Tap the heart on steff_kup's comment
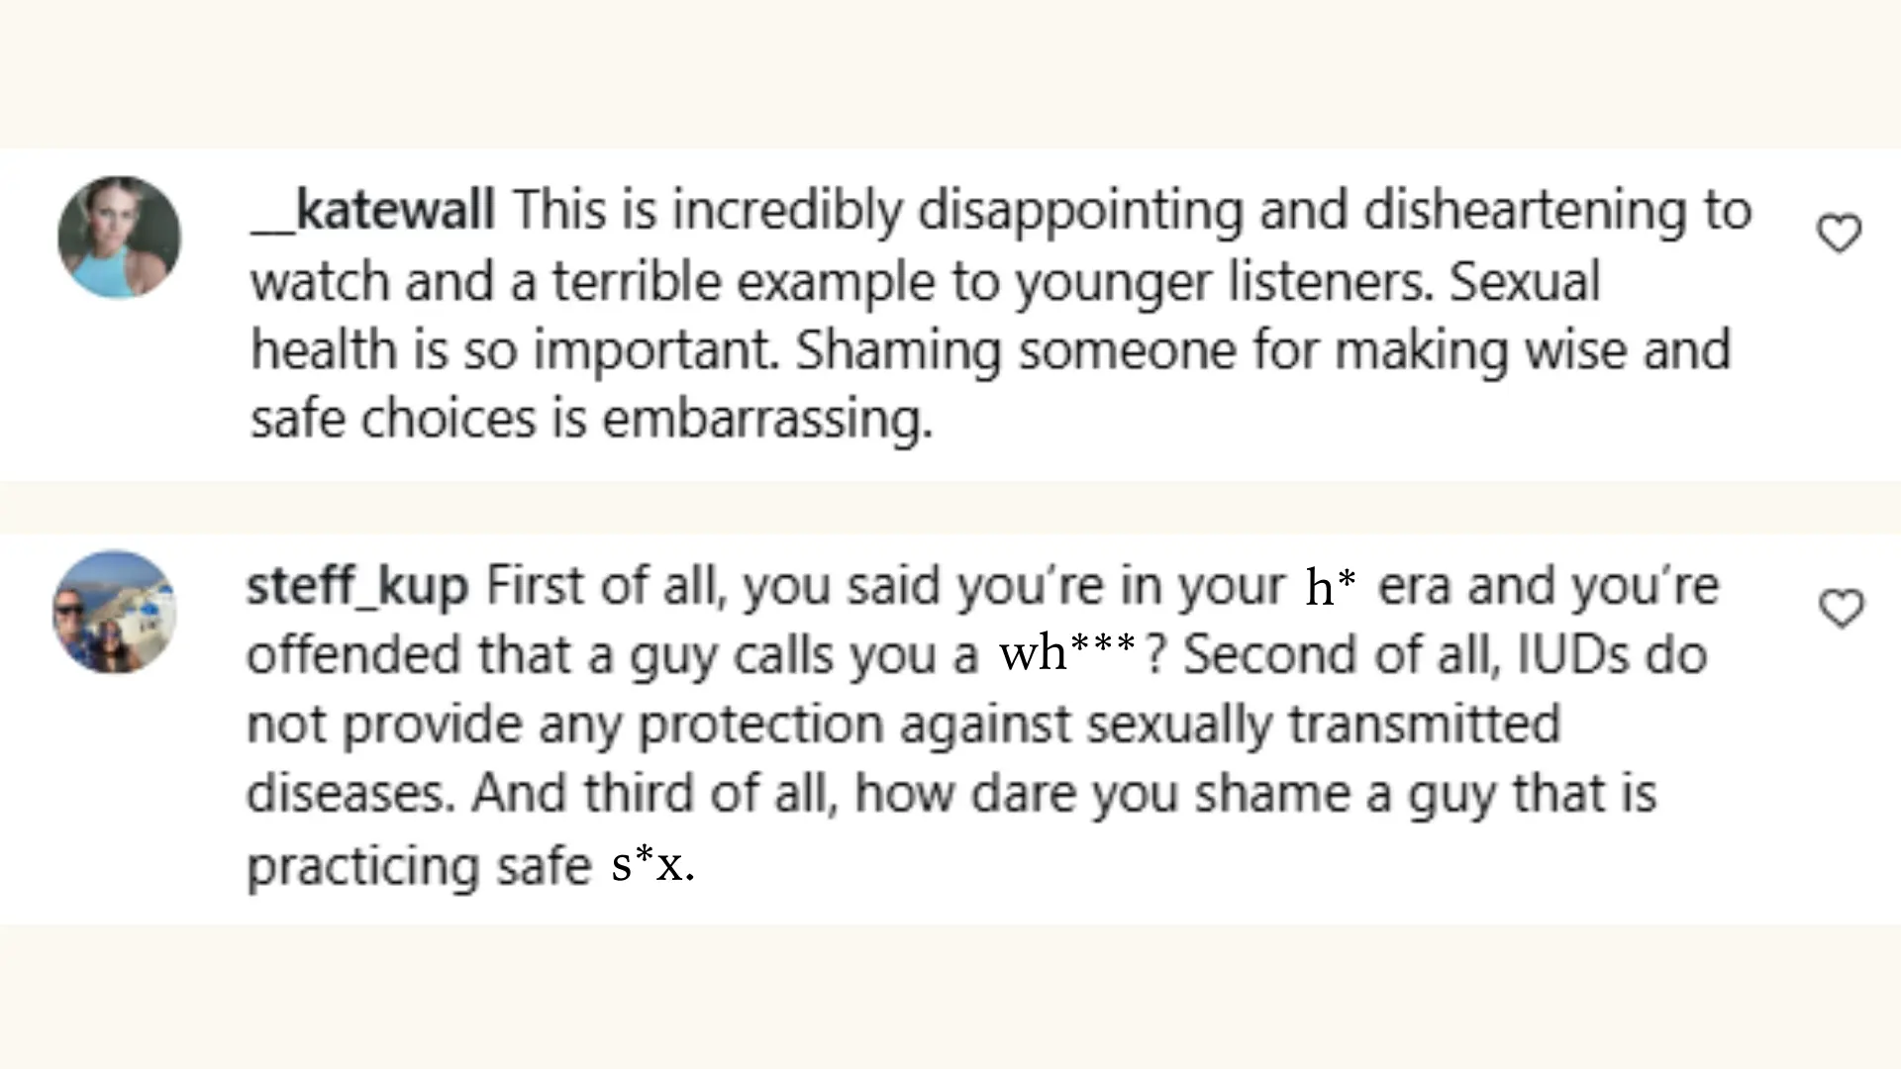 (x=1841, y=608)
